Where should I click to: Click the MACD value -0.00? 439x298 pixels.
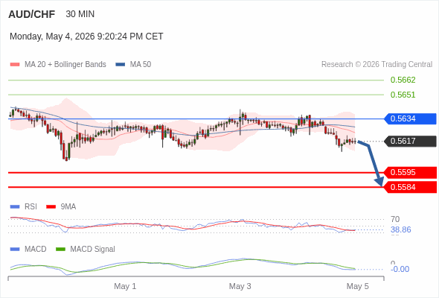(400, 270)
